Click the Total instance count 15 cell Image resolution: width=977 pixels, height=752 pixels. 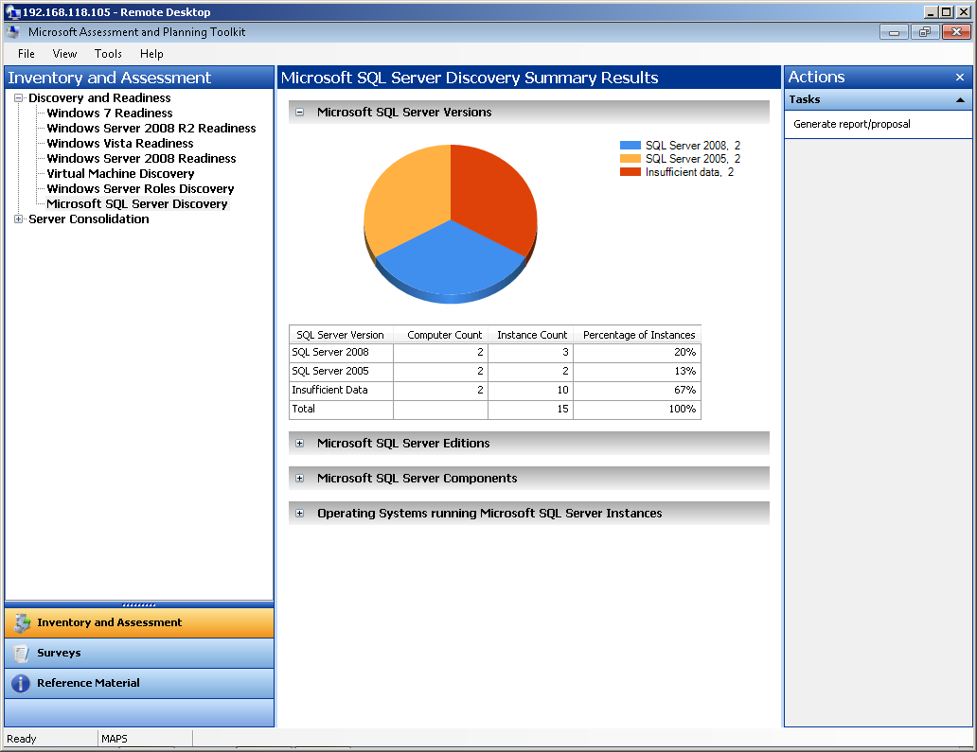point(531,409)
